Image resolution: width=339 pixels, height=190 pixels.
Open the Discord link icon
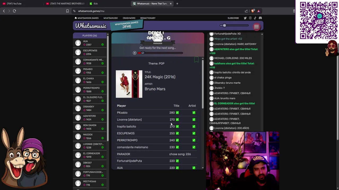pos(260,18)
